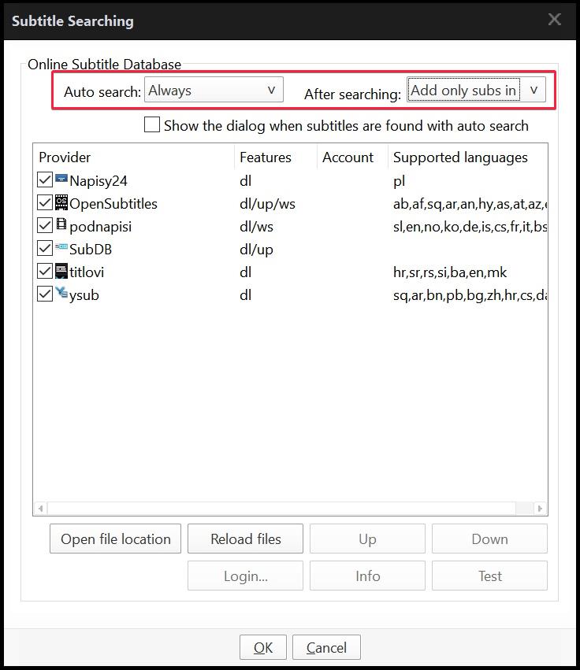580x670 pixels.
Task: Close the Subtitle Searching dialog
Action: coord(555,19)
